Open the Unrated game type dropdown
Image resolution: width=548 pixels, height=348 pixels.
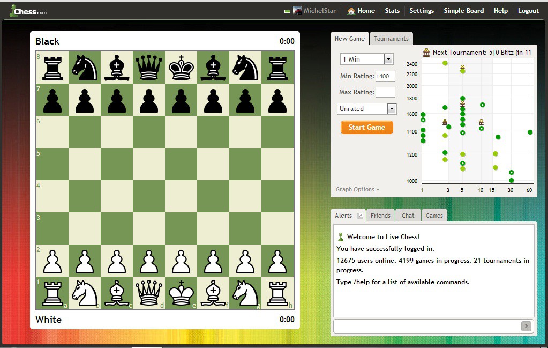point(366,109)
